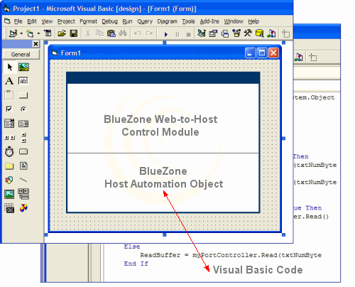Screen dimensions: 355x287
Task: Open the Window menu
Action: coord(234,21)
